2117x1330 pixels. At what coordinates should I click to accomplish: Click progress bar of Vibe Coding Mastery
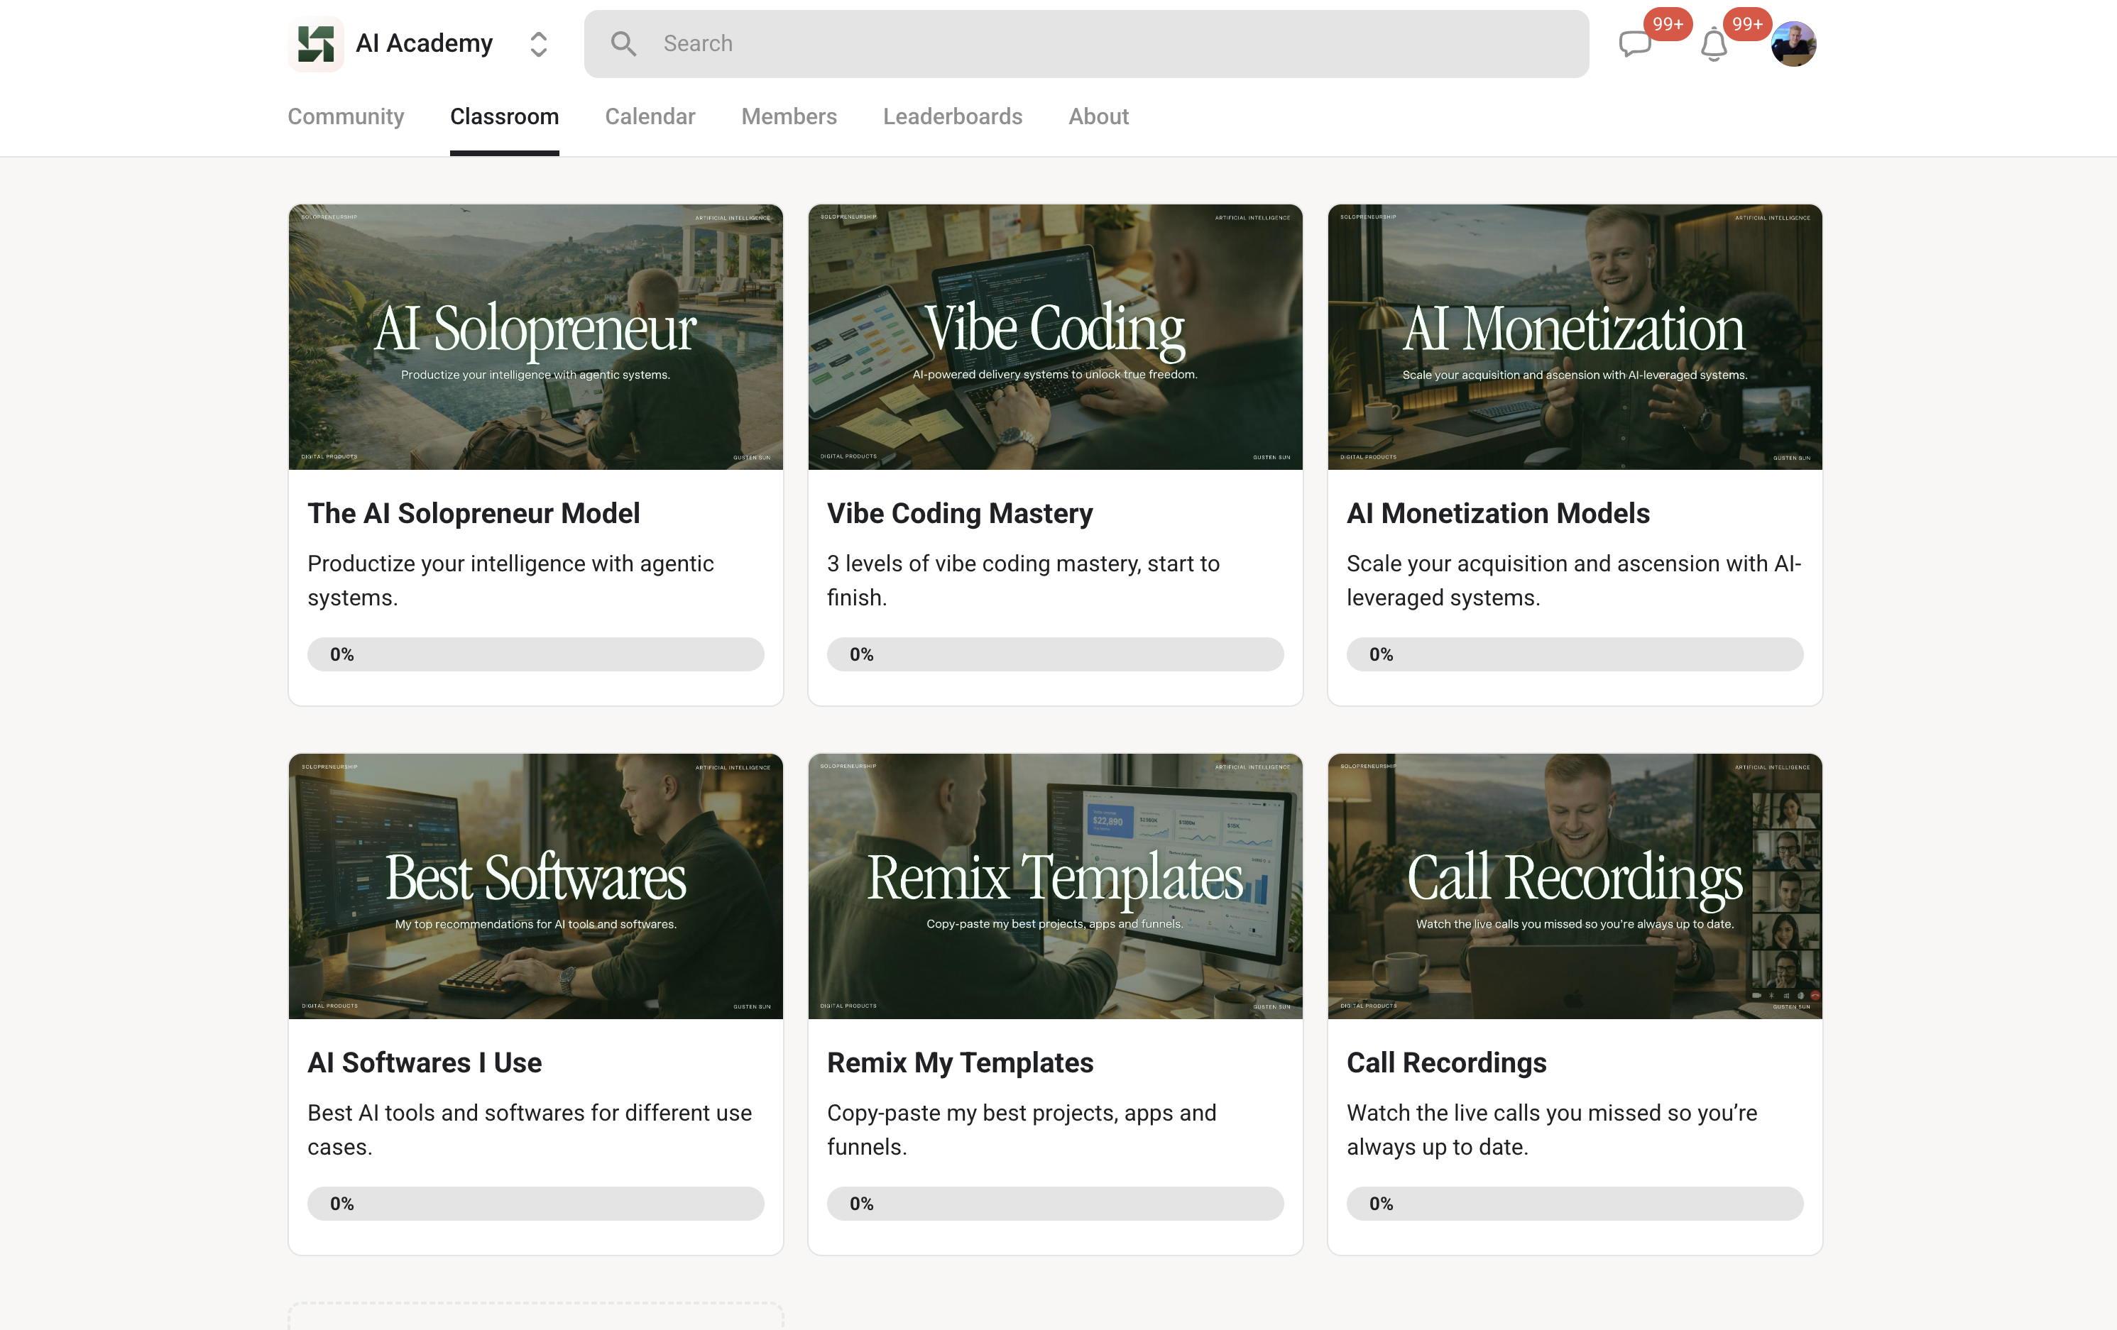[x=1055, y=654]
